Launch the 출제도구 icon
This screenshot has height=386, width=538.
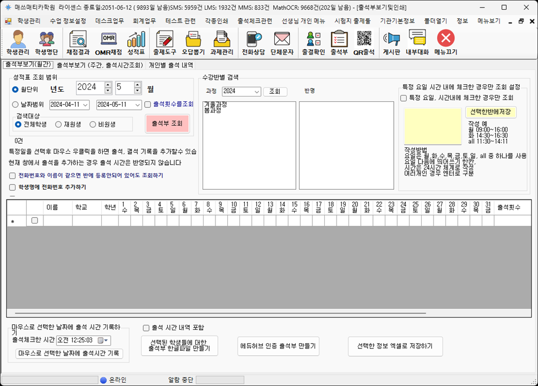164,43
